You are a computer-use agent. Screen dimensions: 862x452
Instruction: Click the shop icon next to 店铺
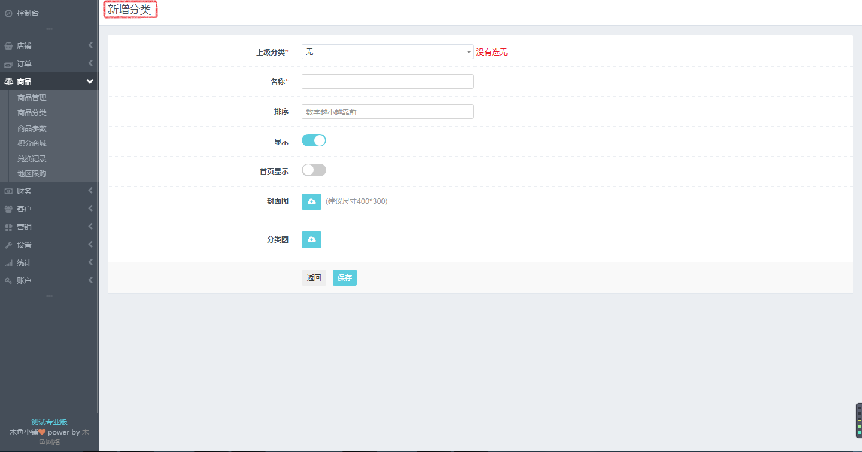click(x=8, y=46)
